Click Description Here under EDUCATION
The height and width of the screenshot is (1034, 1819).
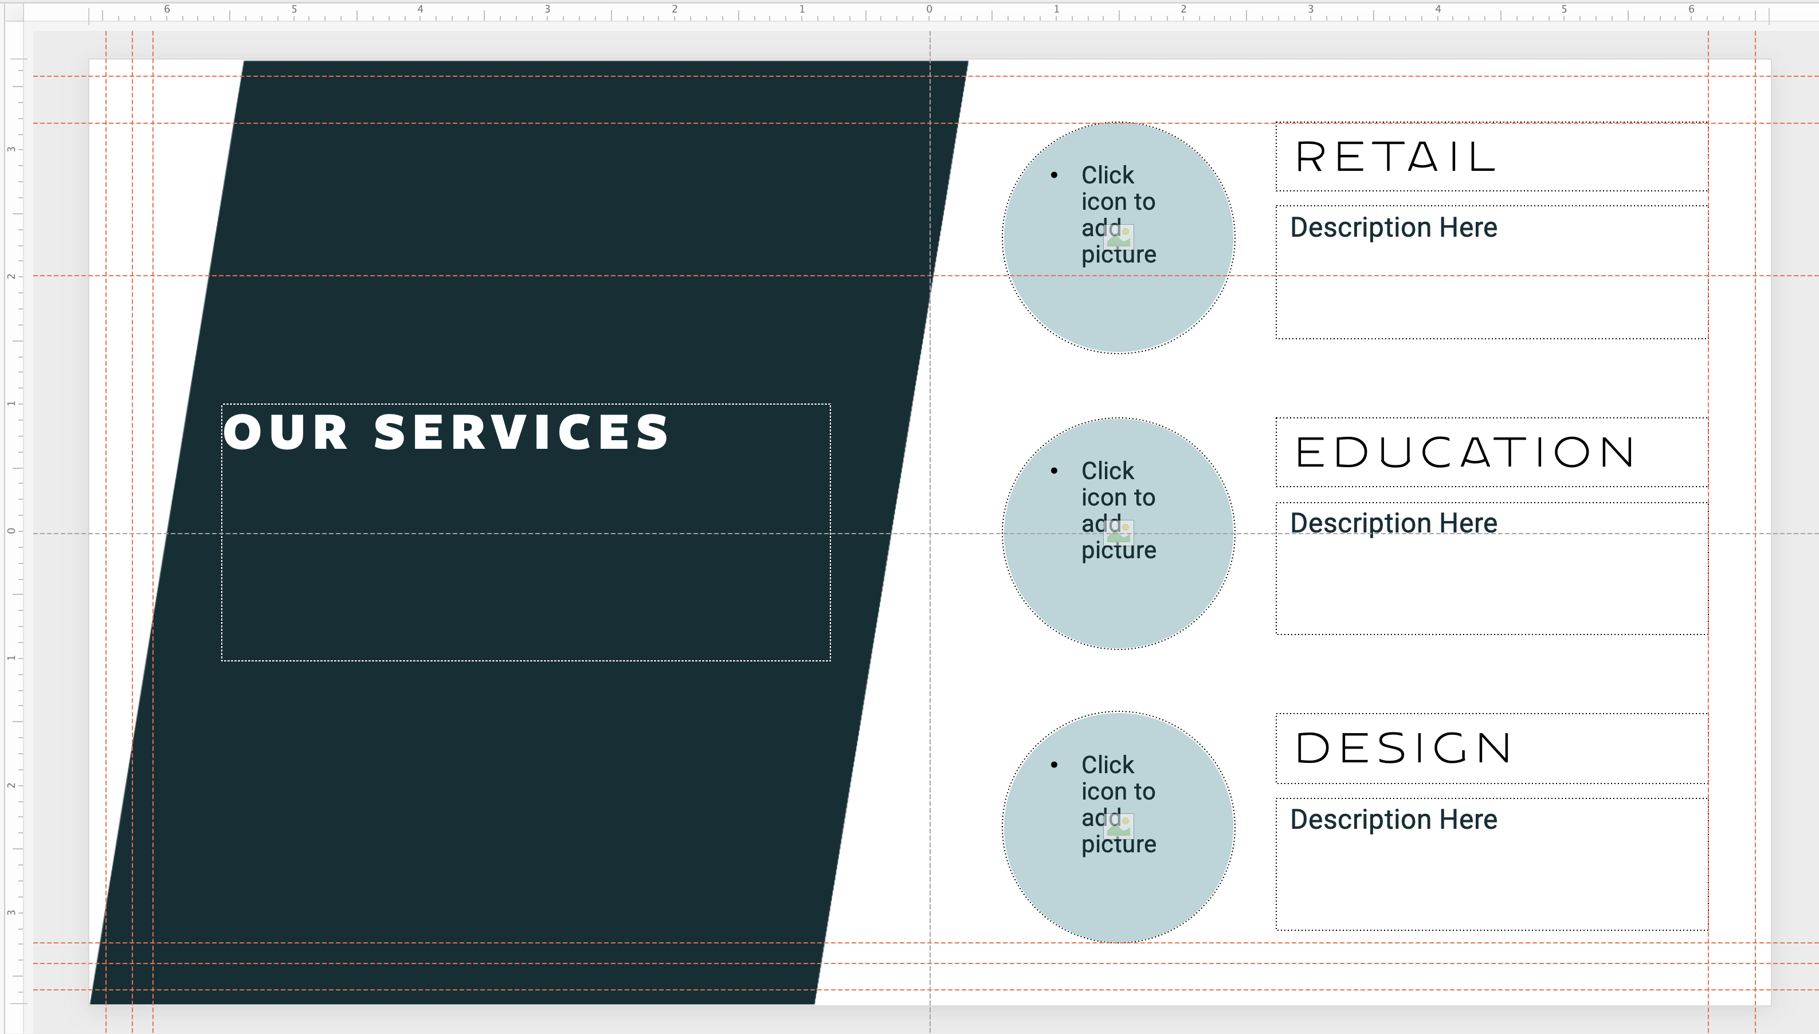(1393, 523)
